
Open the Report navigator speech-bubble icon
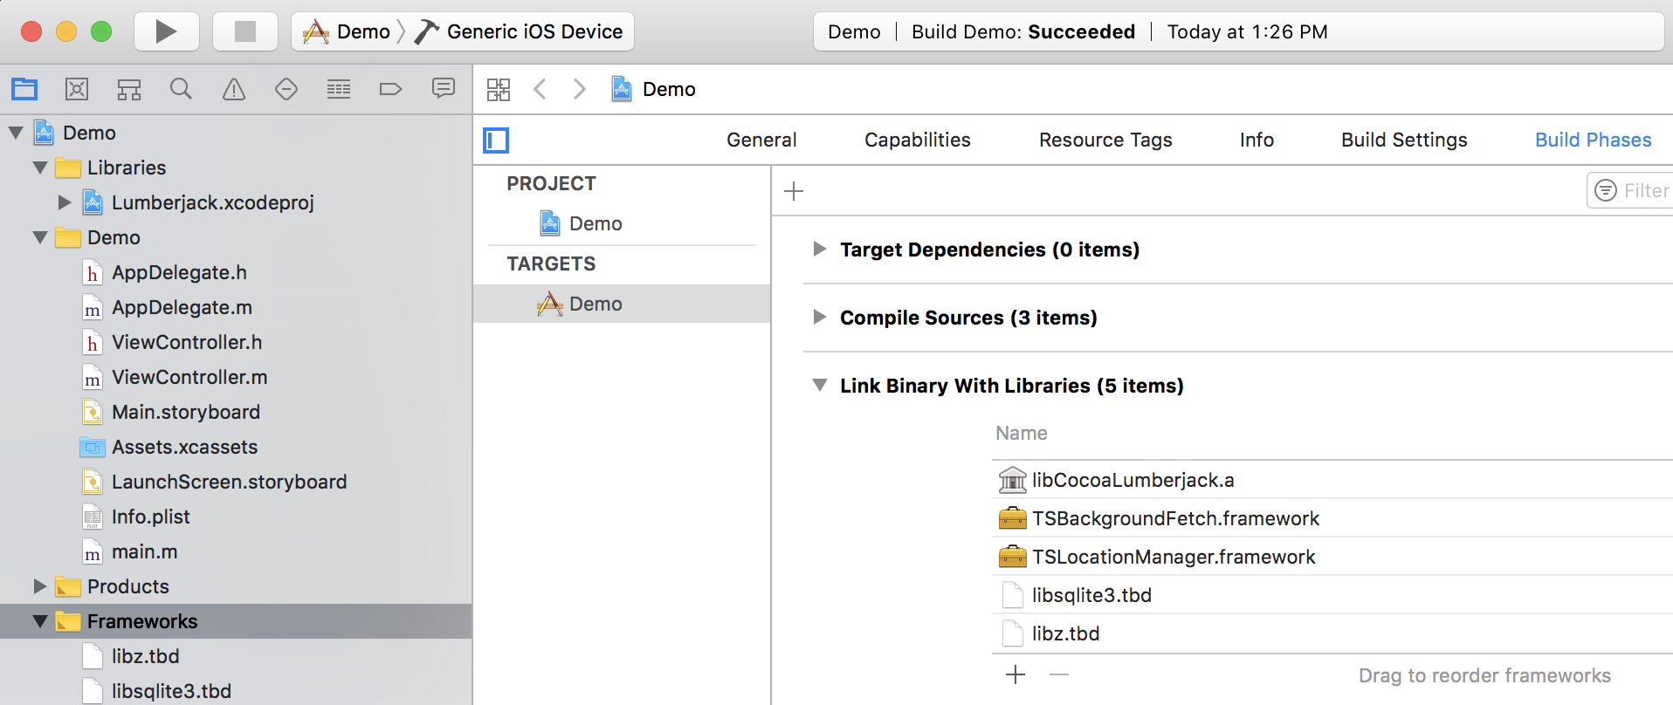tap(444, 89)
